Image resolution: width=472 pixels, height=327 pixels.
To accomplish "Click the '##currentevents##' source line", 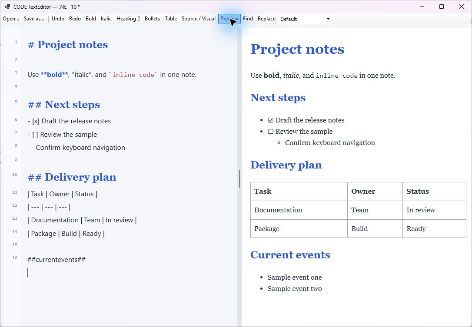I will tap(57, 260).
